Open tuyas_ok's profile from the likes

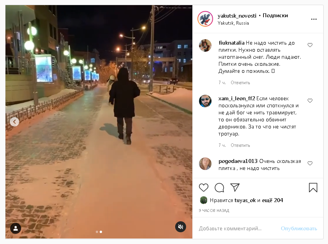tap(245, 201)
